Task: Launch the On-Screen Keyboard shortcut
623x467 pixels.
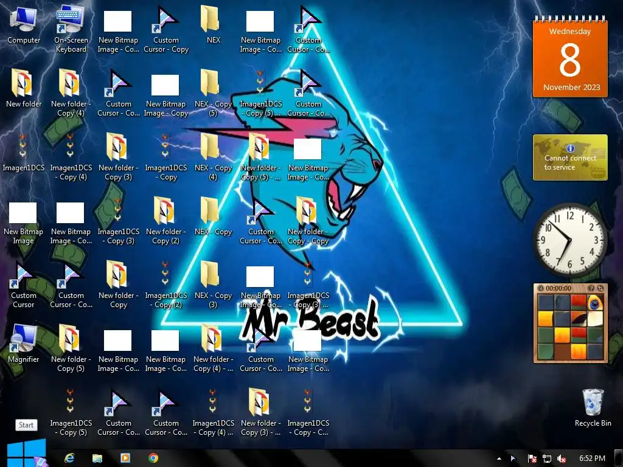Action: pyautogui.click(x=71, y=30)
